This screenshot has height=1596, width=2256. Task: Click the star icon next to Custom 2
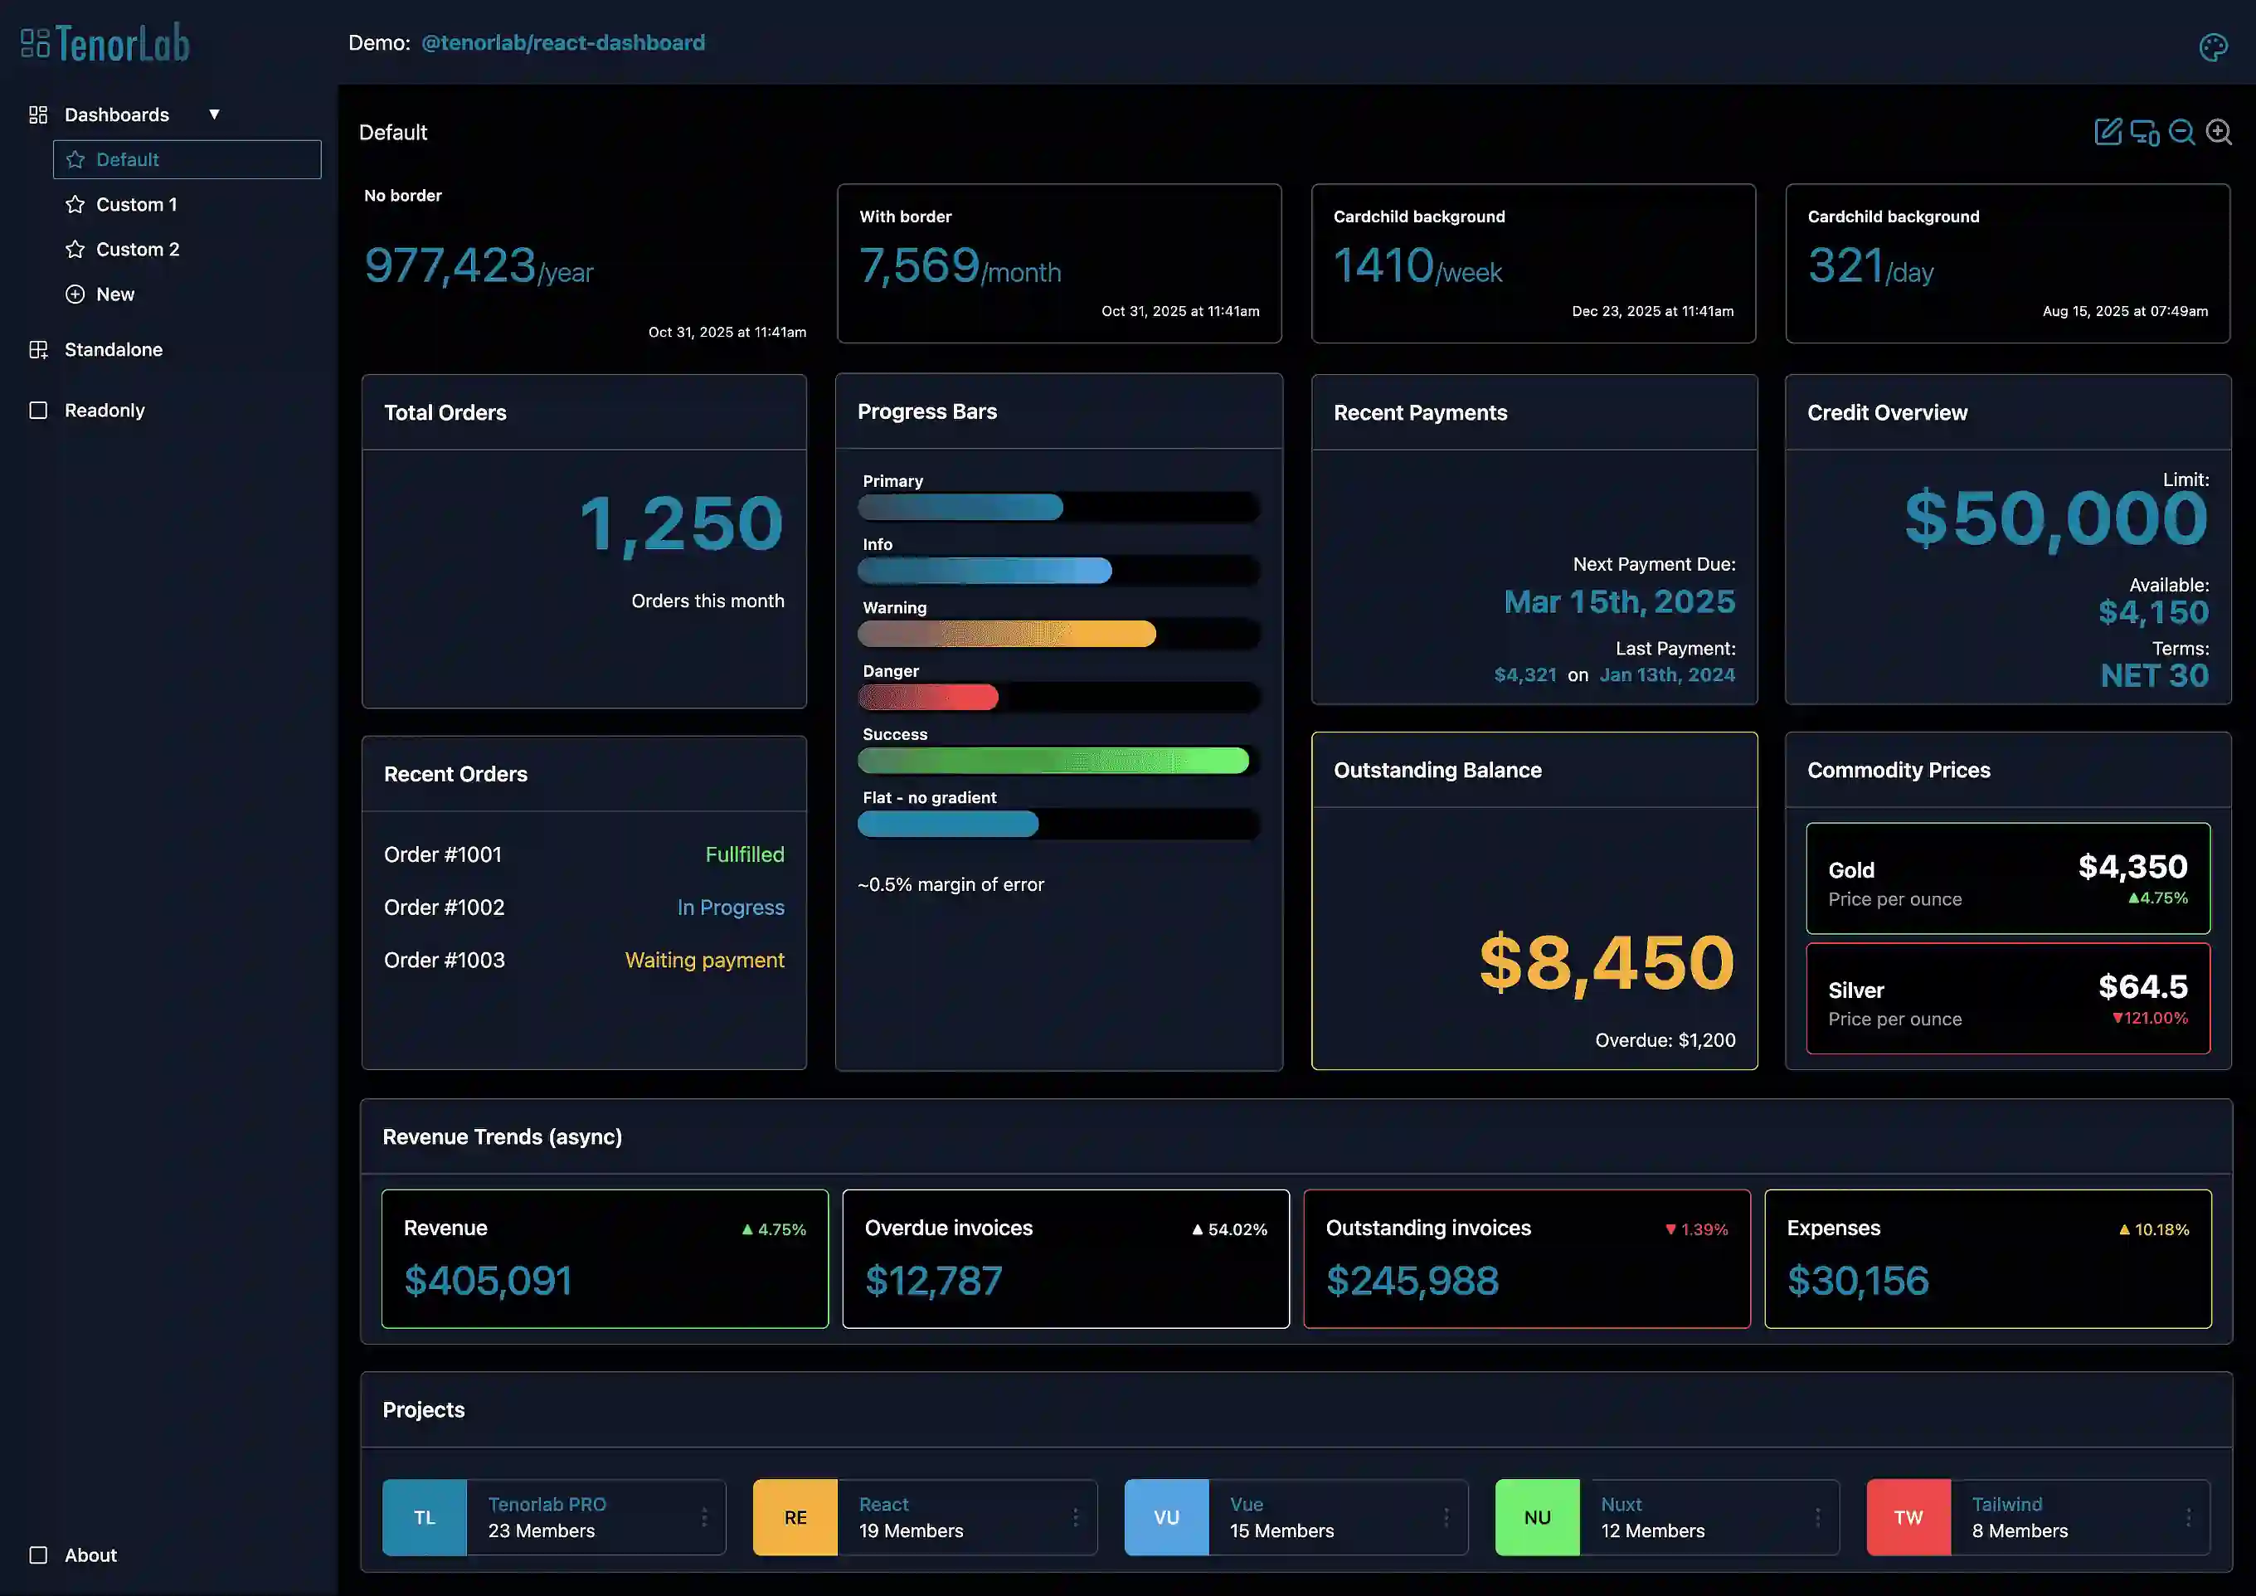point(75,249)
